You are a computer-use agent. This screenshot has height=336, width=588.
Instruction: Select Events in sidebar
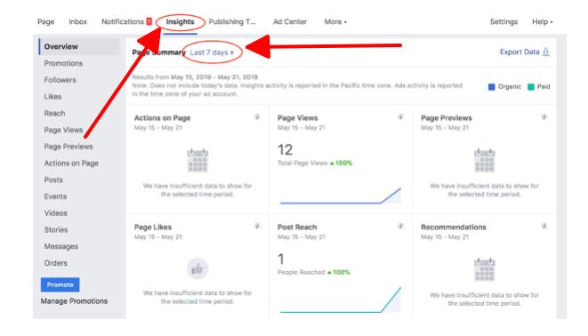pyautogui.click(x=55, y=196)
